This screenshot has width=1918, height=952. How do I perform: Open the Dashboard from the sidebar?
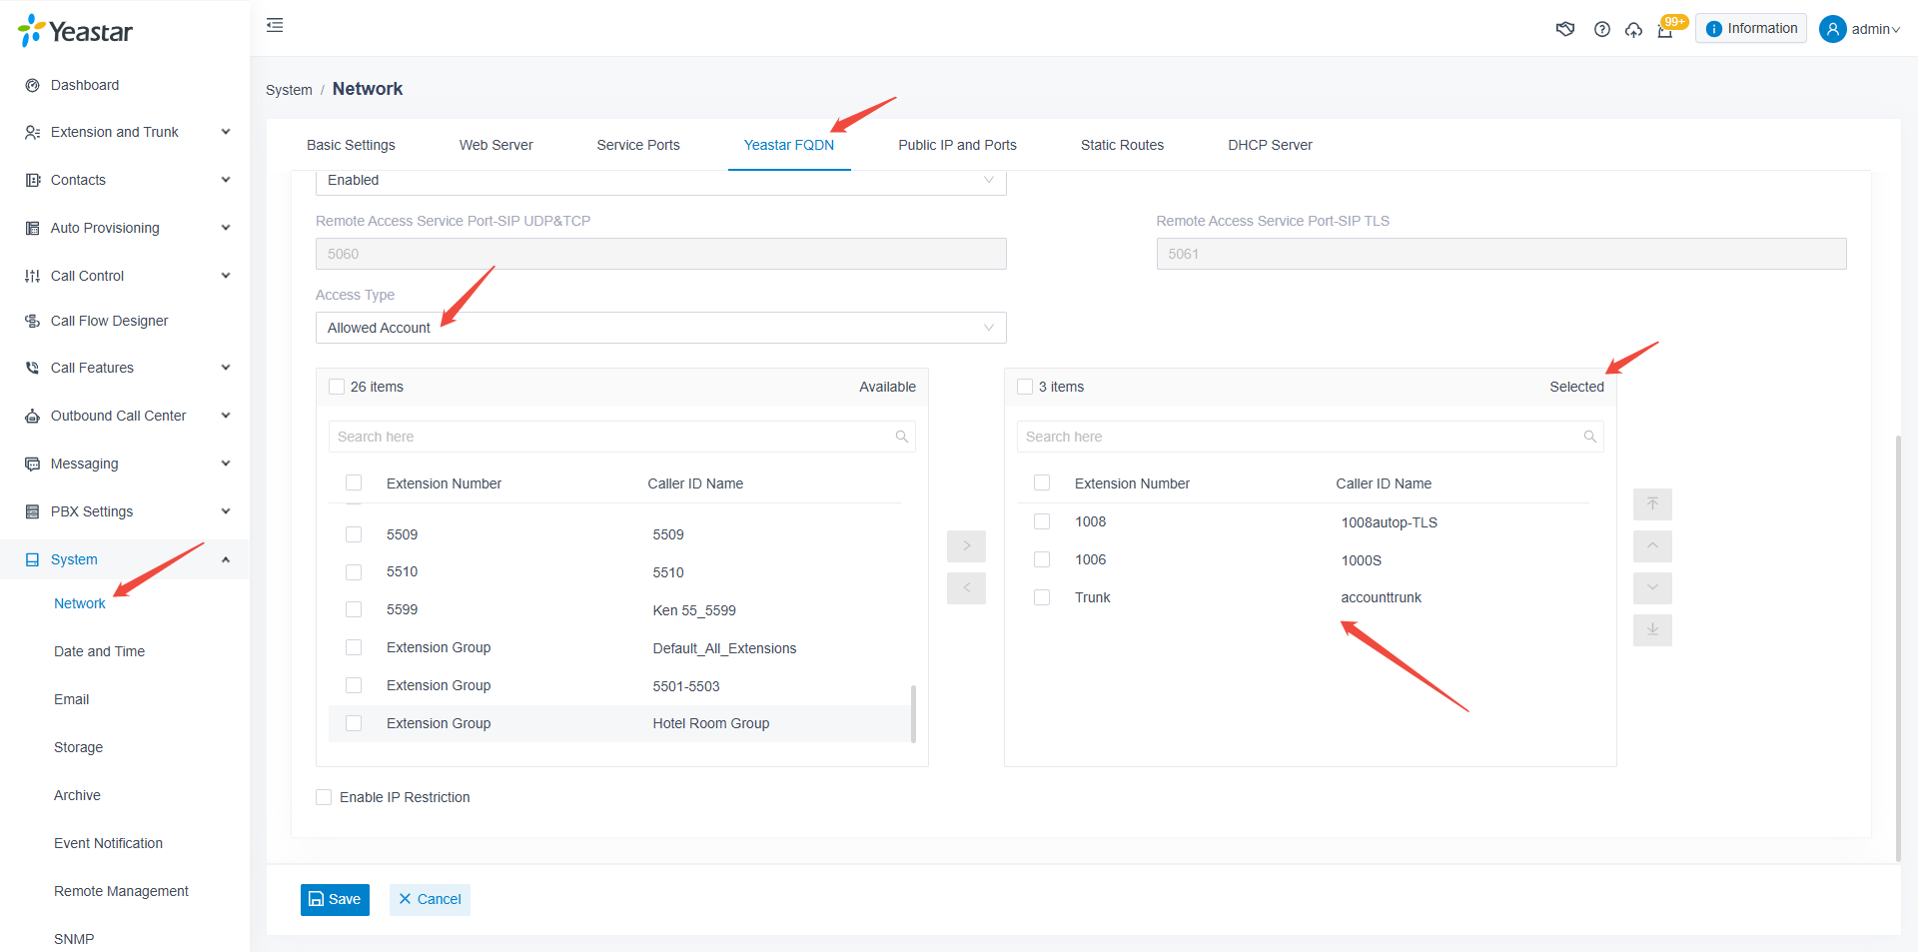point(85,85)
